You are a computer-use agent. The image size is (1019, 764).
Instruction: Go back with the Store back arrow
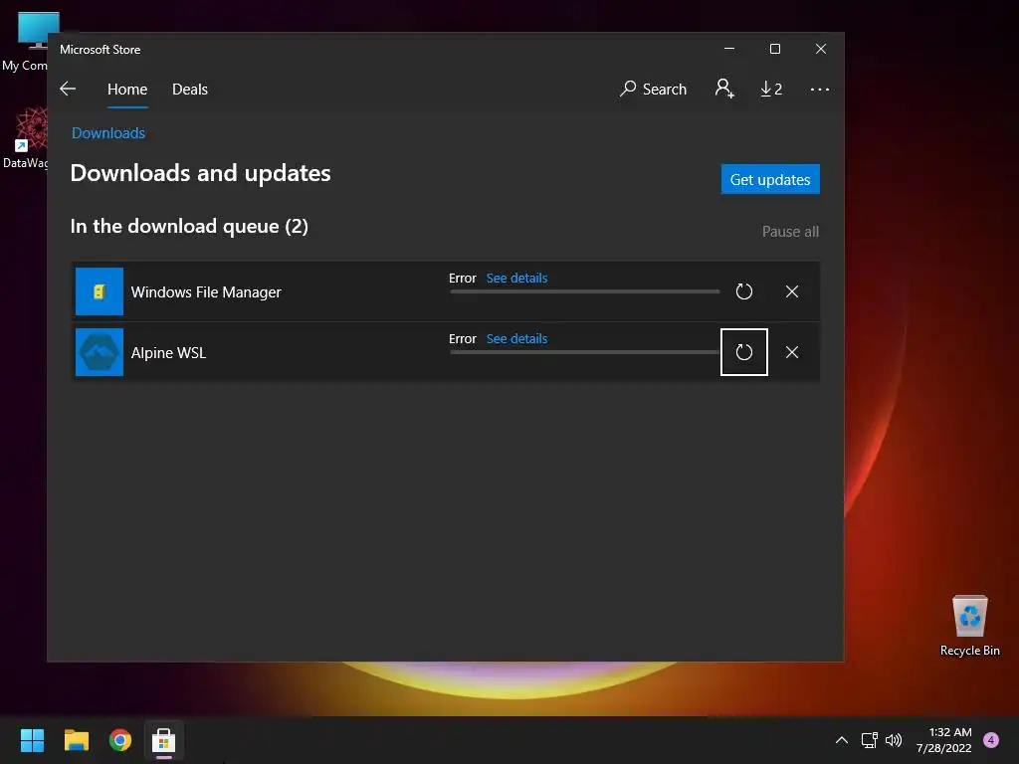[x=68, y=89]
